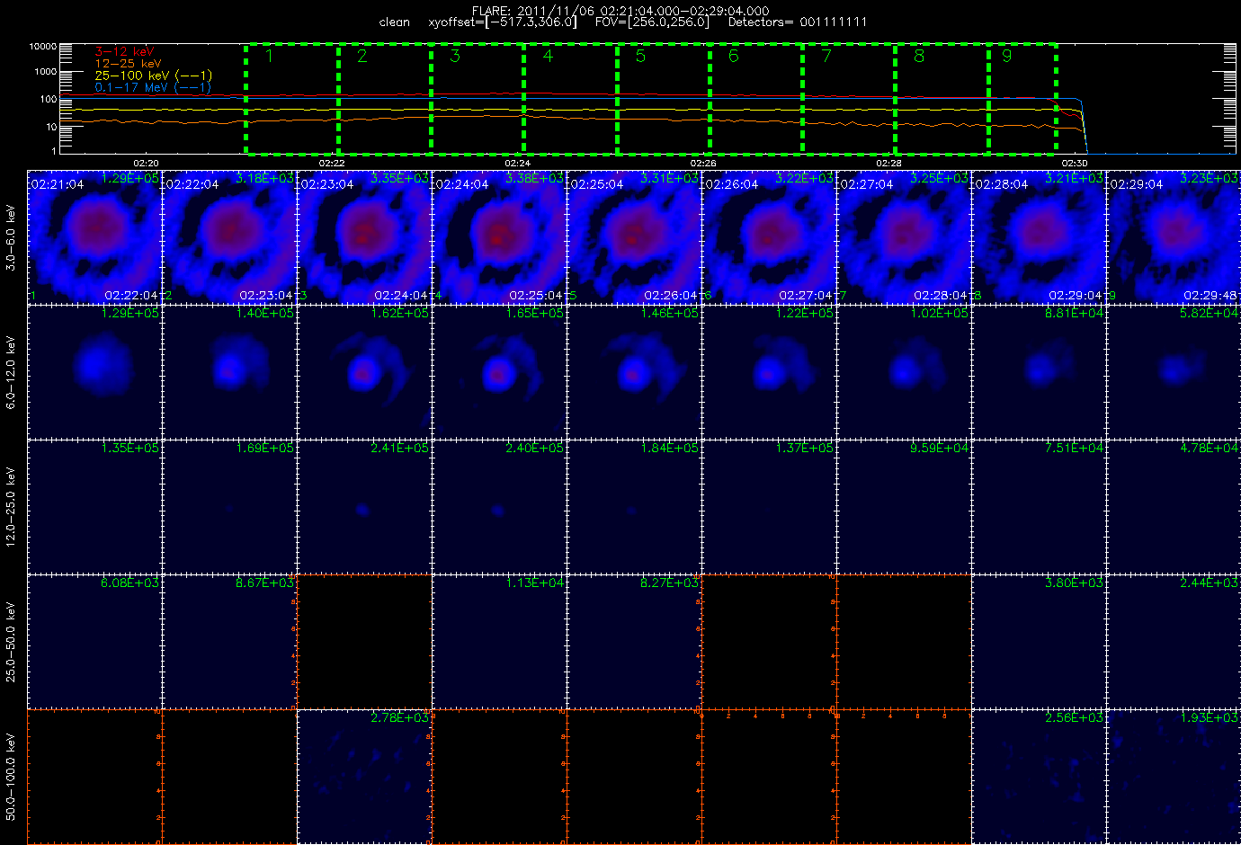
Task: Select the 12.0-25.0 keV image labeled 2.40E+05
Action: click(x=499, y=506)
